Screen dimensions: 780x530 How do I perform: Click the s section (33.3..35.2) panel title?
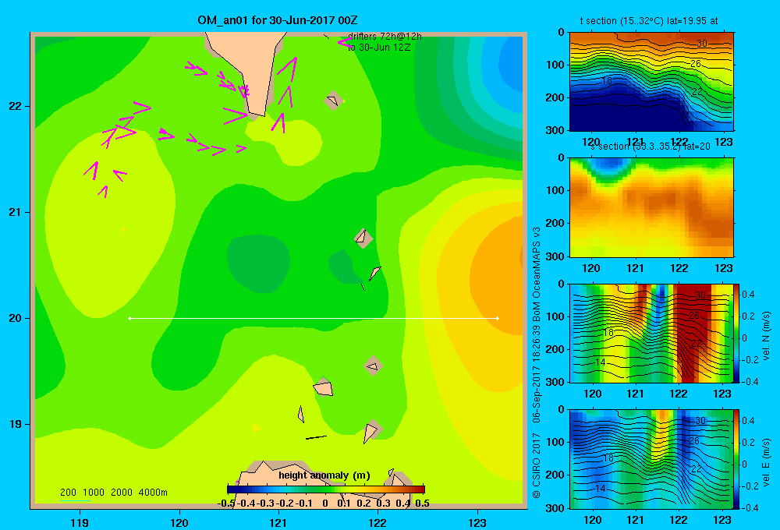coord(651,147)
